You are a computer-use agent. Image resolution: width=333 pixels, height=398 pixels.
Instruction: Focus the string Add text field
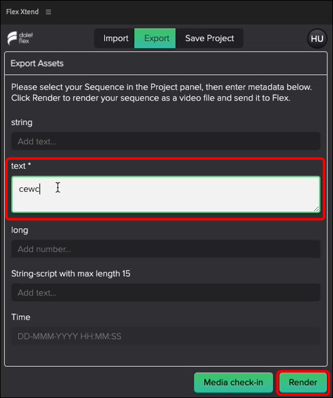pyautogui.click(x=166, y=141)
